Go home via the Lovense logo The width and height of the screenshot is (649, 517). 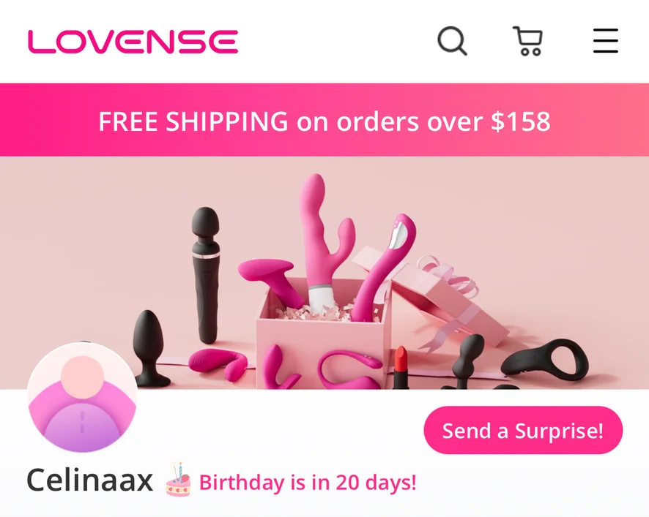[133, 42]
